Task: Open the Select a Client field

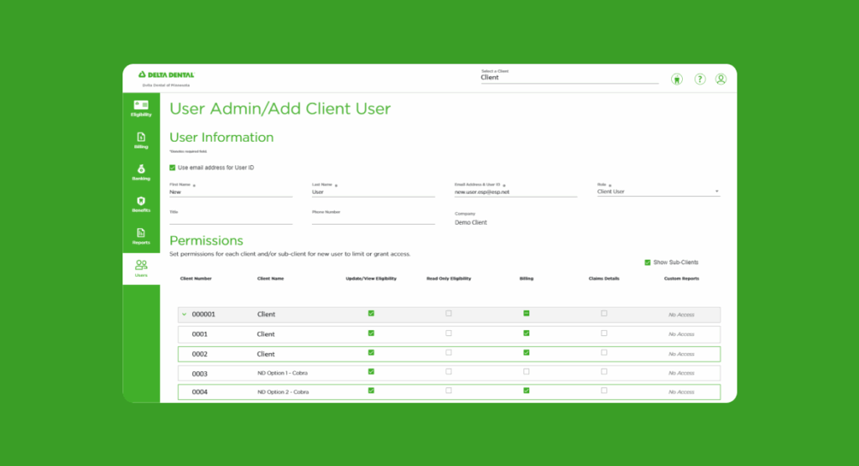Action: tap(570, 77)
